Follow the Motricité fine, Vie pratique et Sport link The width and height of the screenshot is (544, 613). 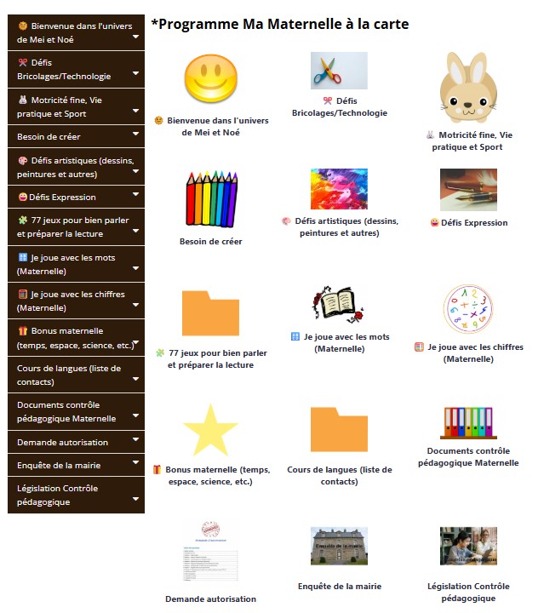[469, 140]
